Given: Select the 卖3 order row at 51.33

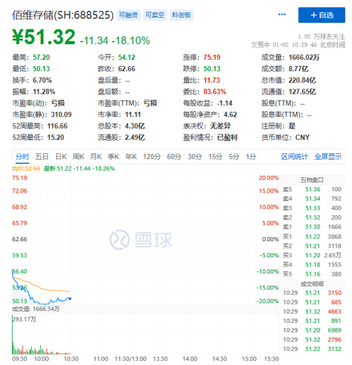Looking at the screenshot, I should point(312,208).
